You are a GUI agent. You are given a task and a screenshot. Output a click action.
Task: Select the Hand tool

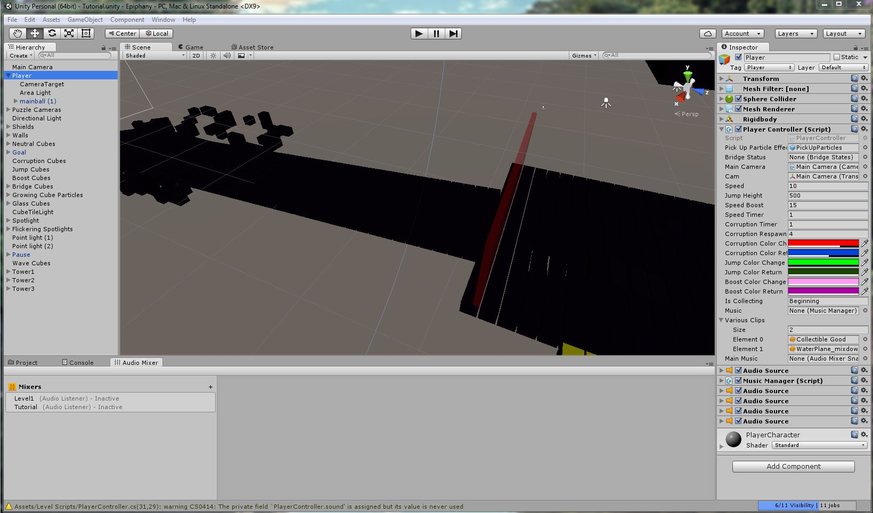coord(18,34)
